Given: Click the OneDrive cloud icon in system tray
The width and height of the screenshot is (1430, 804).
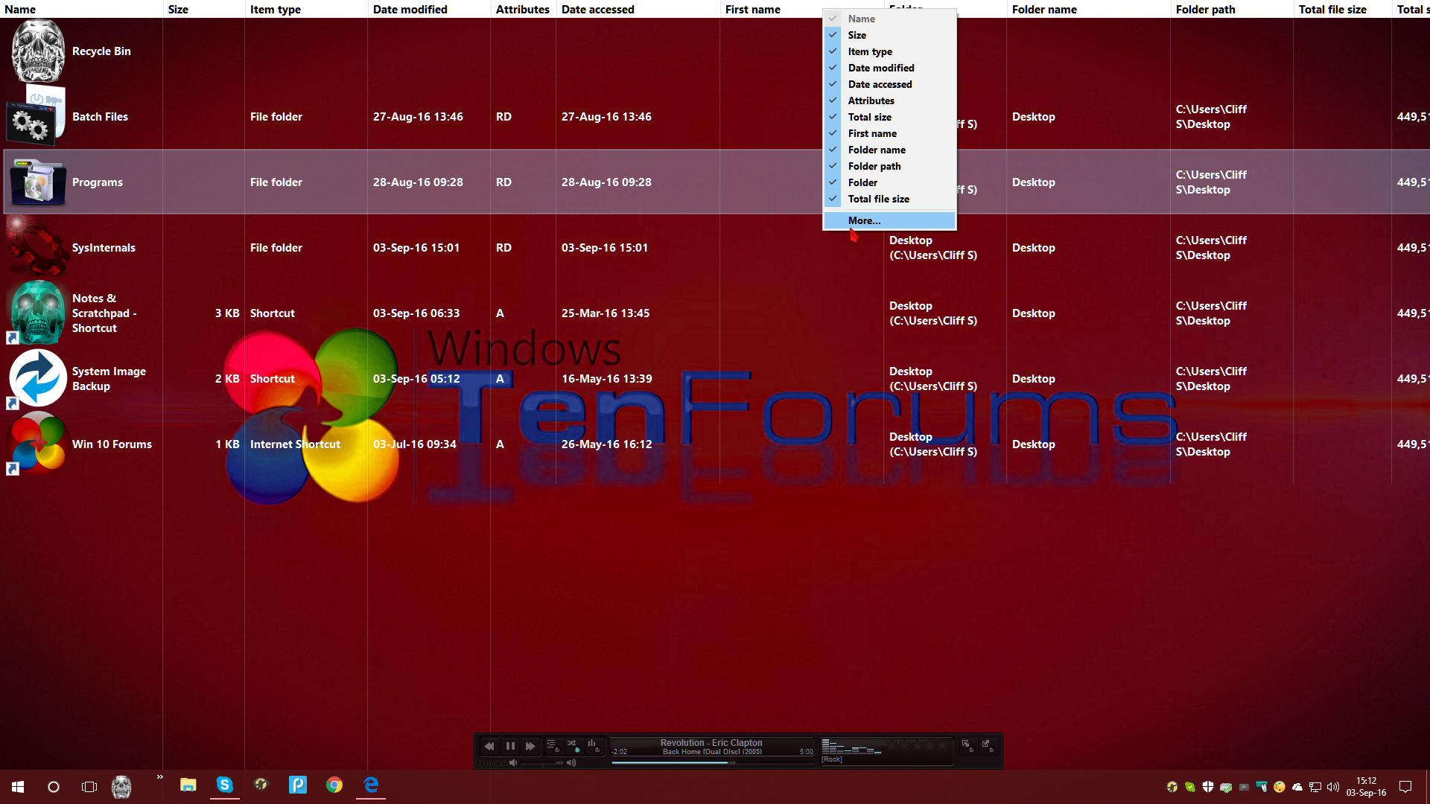Looking at the screenshot, I should 1298,787.
